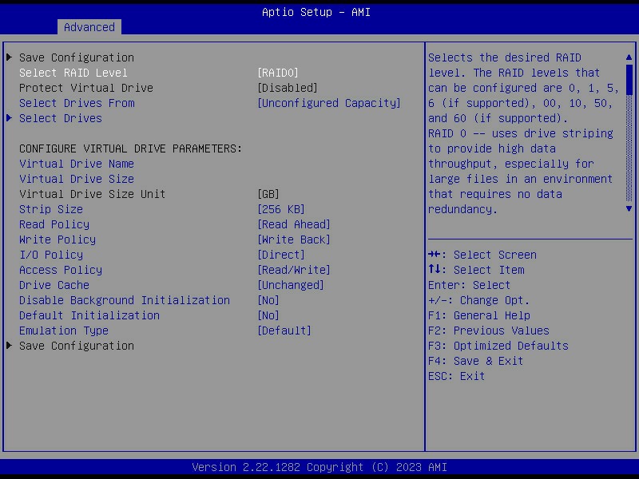The height and width of the screenshot is (479, 639).
Task: Open the [Unconfigured Capacity] option
Action: (x=329, y=103)
